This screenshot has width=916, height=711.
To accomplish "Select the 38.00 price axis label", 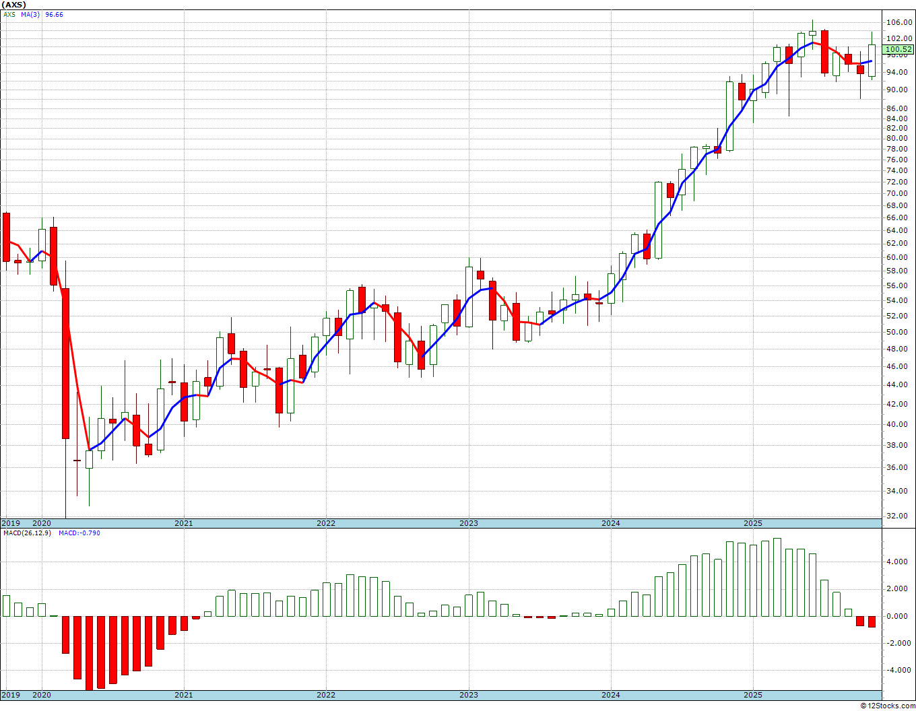I will click(x=899, y=445).
